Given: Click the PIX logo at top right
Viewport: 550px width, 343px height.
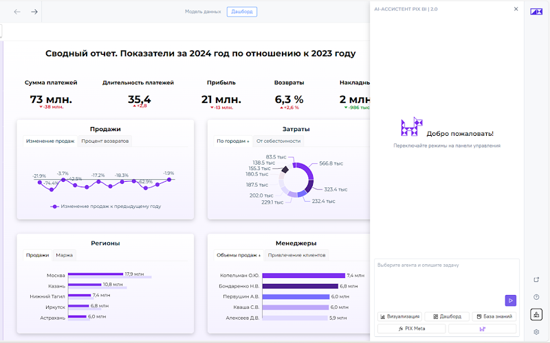Looking at the screenshot, I should coord(536,12).
